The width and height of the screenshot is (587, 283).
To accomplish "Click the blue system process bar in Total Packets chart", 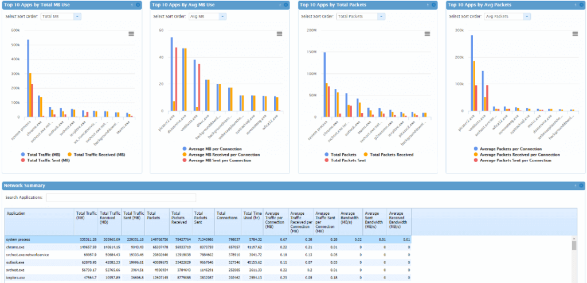I will click(324, 86).
